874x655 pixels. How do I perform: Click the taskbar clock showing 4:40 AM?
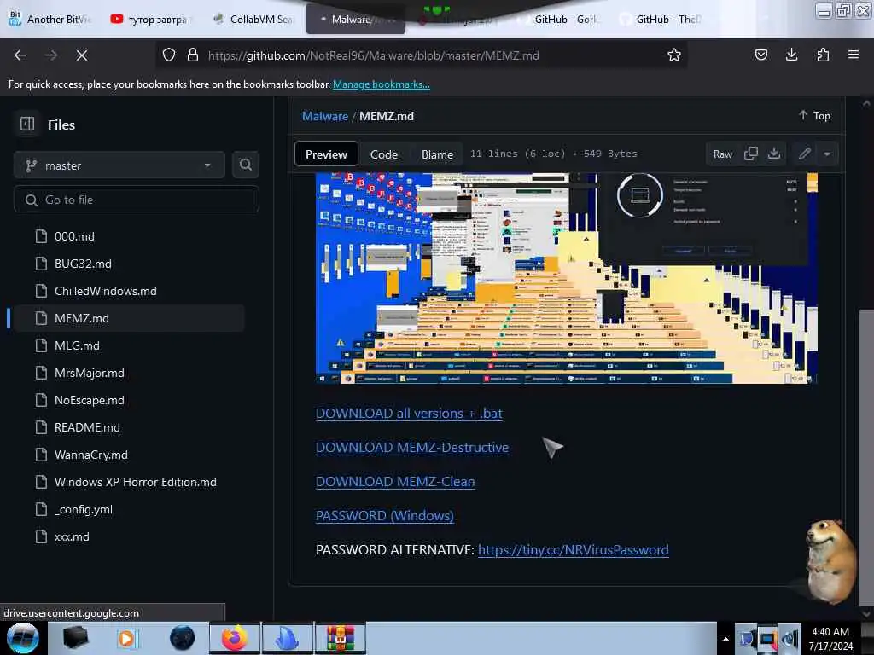click(830, 639)
